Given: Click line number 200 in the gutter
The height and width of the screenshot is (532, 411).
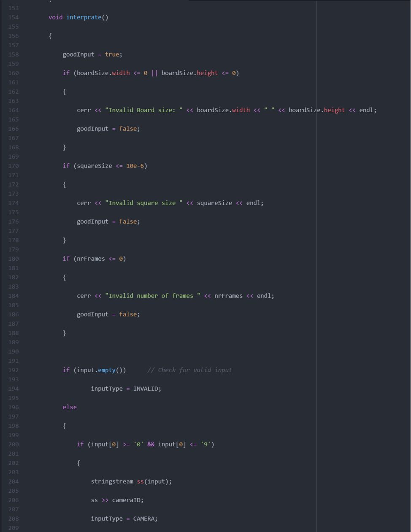Looking at the screenshot, I should (14, 444).
